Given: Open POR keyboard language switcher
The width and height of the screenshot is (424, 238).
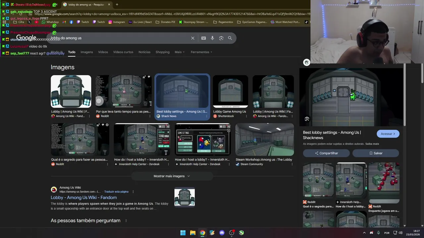Looking at the screenshot, I should pos(387,233).
